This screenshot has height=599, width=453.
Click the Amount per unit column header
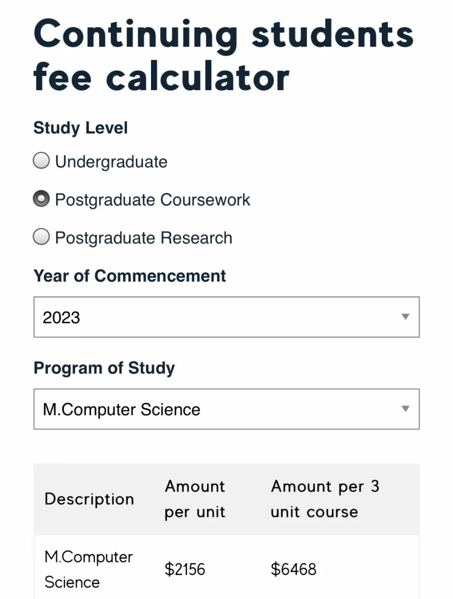click(195, 499)
